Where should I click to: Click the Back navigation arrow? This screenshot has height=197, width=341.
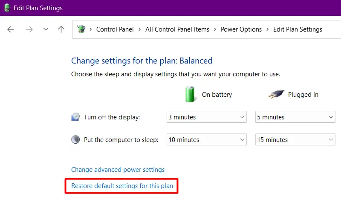[x=11, y=29]
